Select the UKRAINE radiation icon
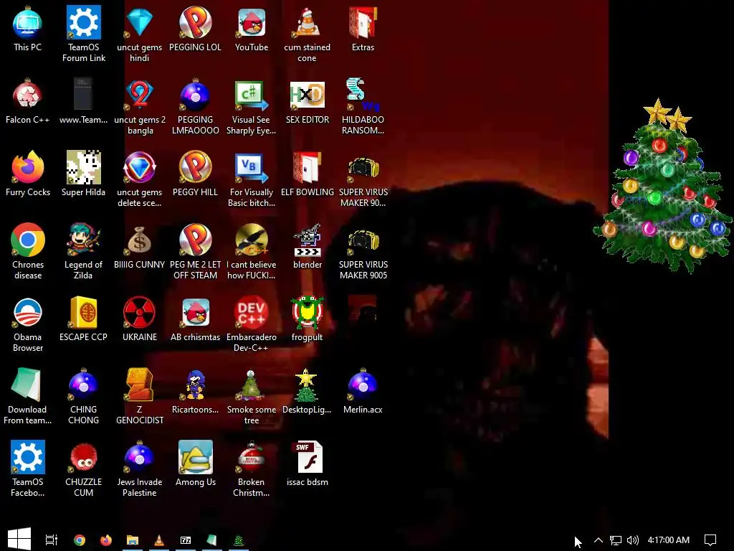This screenshot has height=551, width=734. click(x=140, y=319)
